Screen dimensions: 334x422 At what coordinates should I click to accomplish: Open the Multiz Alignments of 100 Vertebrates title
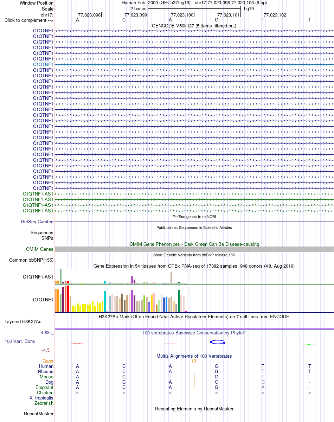194,356
